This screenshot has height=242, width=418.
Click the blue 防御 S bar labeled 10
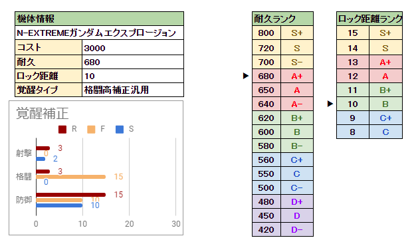(59, 205)
